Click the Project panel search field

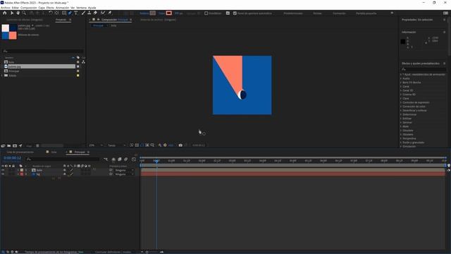[x=43, y=51]
